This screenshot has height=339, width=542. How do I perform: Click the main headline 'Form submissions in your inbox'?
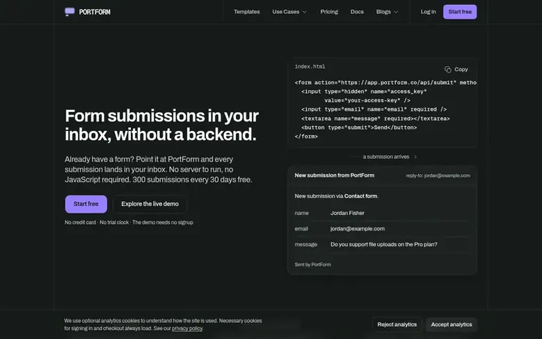[162, 125]
